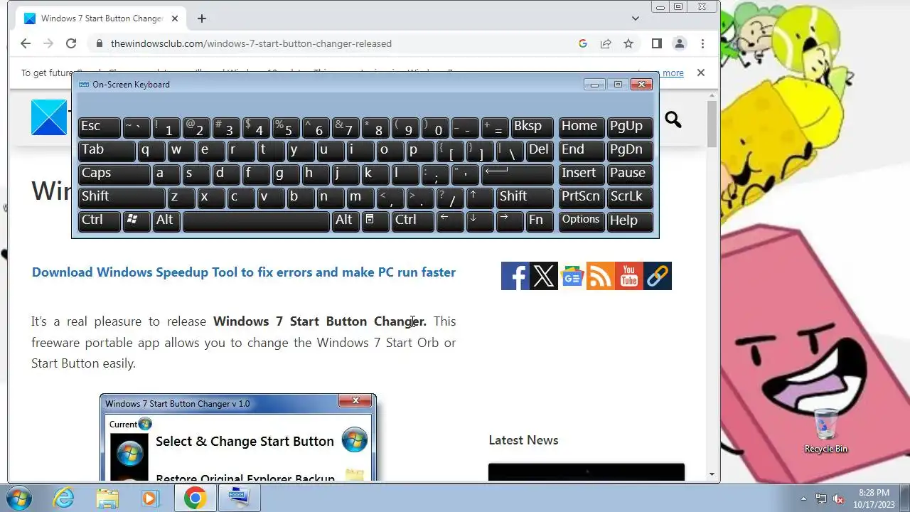Click the volume icon in system tray
The image size is (910, 512).
click(x=839, y=498)
